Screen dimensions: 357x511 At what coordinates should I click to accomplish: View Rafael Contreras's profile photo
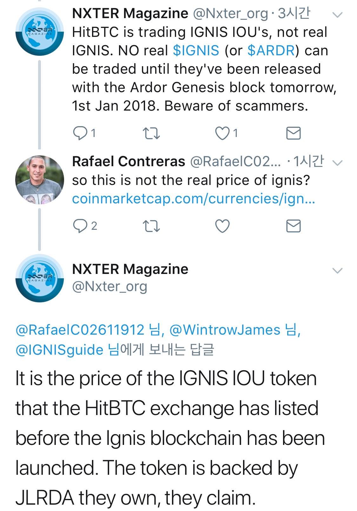40,180
